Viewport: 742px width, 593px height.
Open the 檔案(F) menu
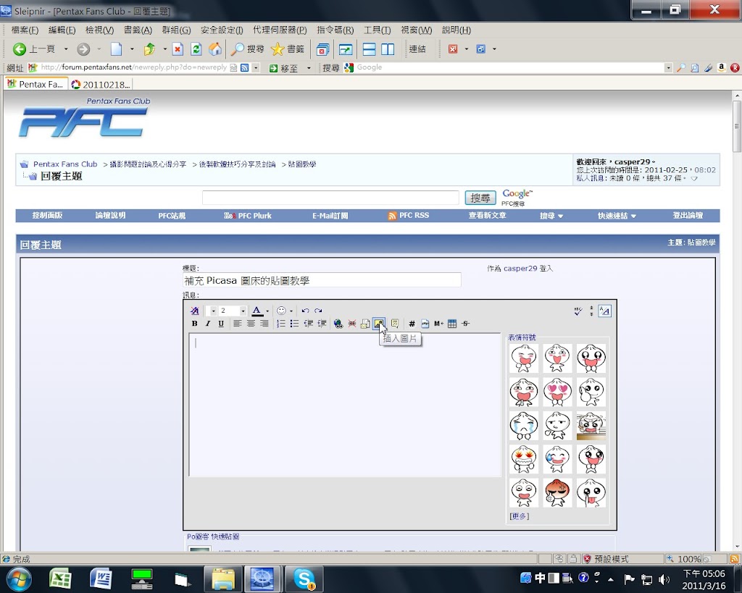click(x=25, y=30)
